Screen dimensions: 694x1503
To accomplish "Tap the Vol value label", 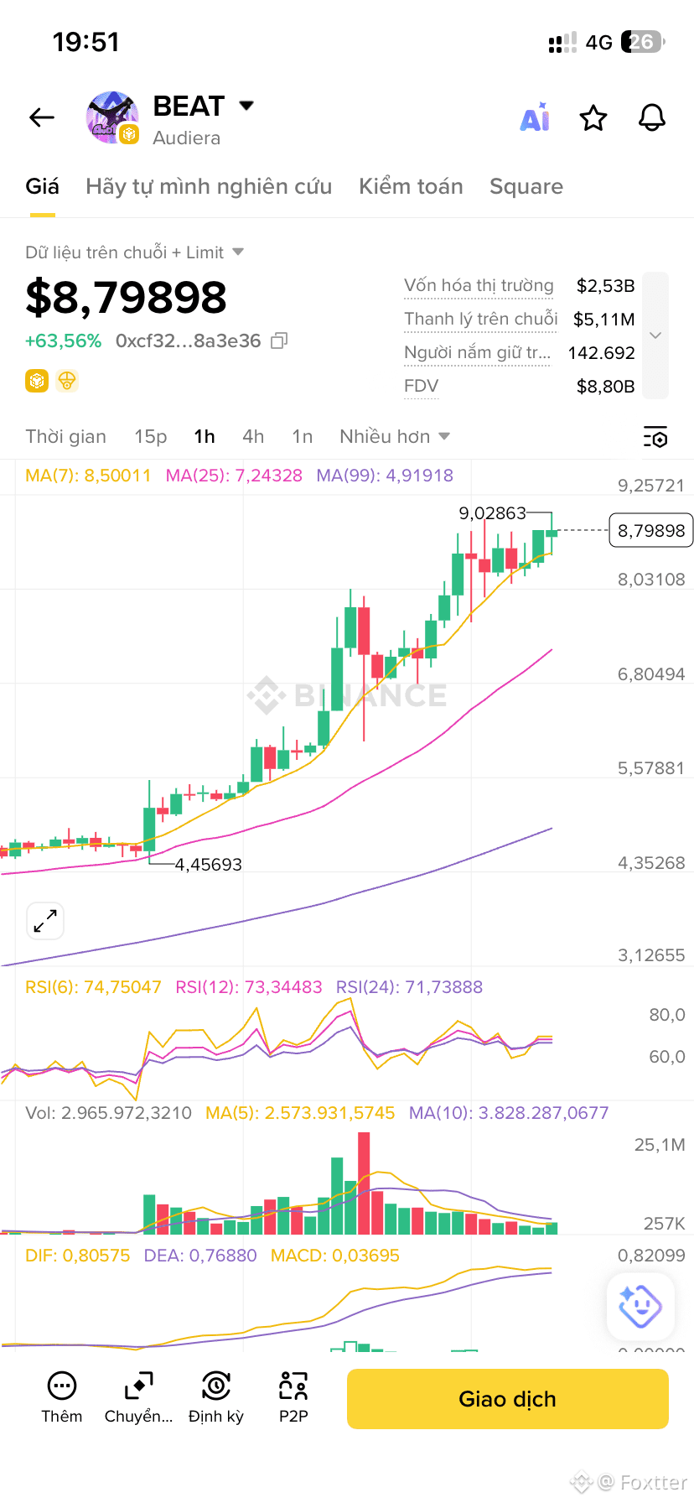I will [108, 1113].
